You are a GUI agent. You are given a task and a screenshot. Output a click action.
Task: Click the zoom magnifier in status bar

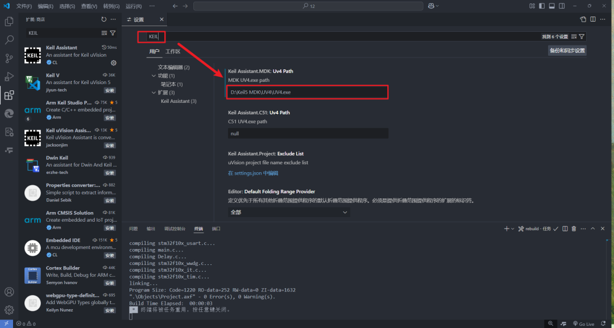pyautogui.click(x=550, y=323)
